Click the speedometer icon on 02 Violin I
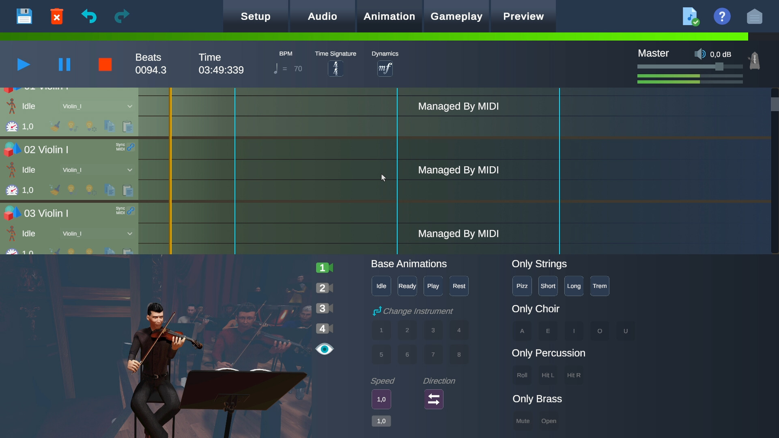 tap(12, 190)
